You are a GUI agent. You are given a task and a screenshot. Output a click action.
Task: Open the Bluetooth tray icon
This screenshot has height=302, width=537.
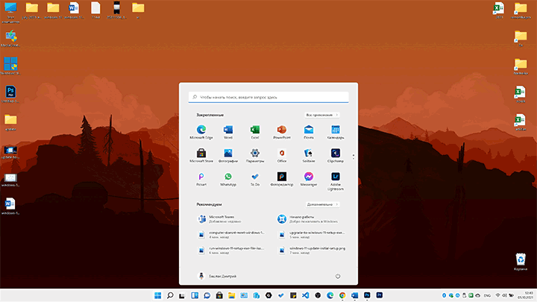(445, 295)
